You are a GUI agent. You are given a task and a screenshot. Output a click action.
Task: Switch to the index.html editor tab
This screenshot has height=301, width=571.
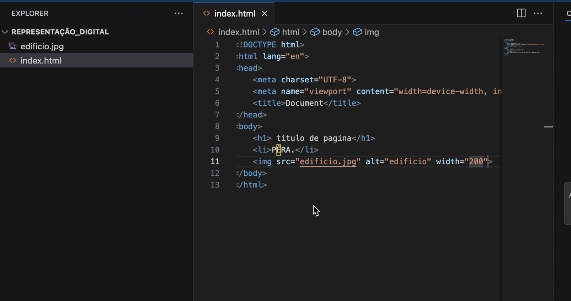234,13
